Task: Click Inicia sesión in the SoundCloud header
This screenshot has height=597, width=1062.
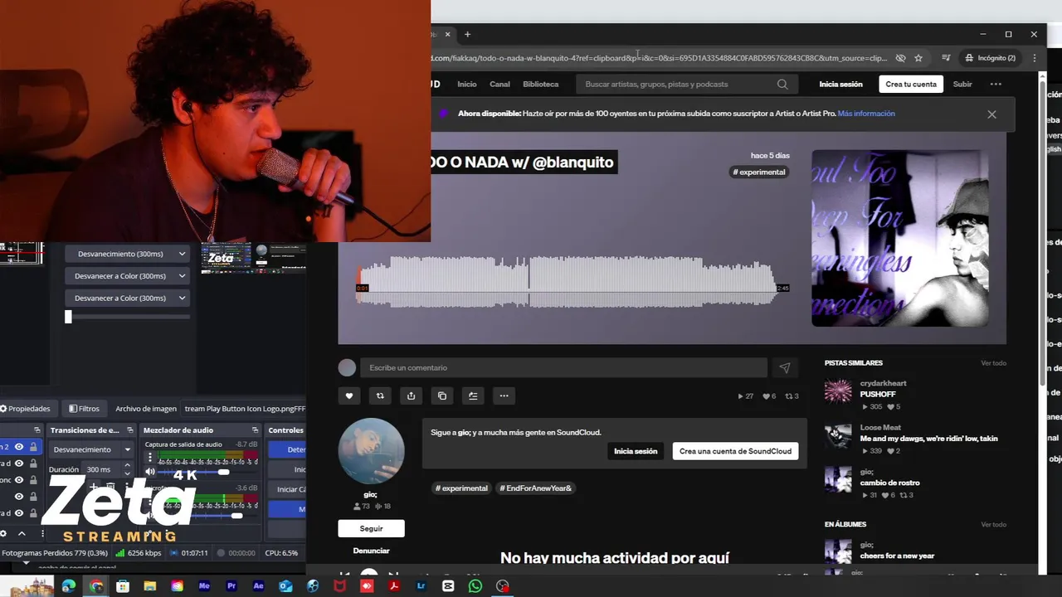Action: (x=840, y=84)
